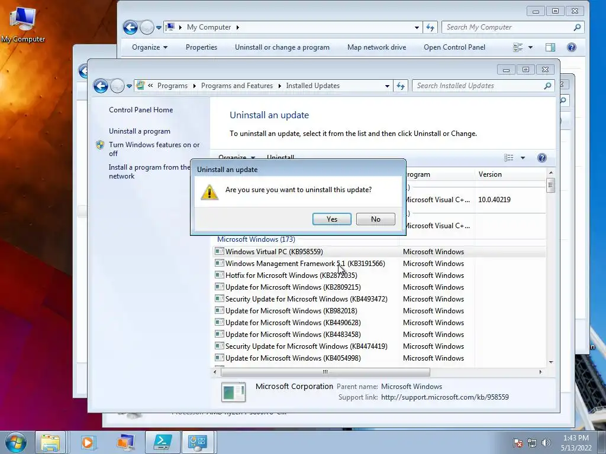The image size is (606, 454).
Task: Open Windows Start button
Action: 16,442
